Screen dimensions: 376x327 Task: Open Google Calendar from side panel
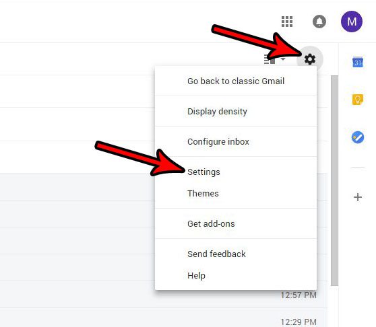pyautogui.click(x=358, y=62)
